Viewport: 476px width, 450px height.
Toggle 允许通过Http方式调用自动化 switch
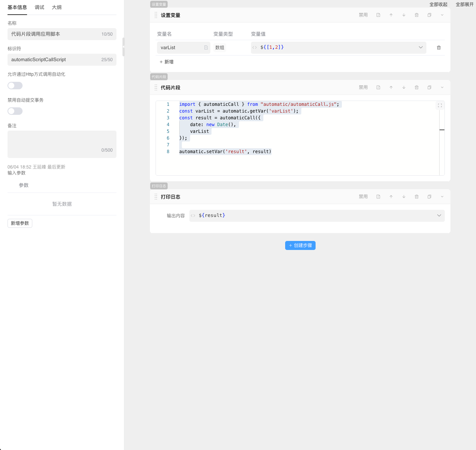coord(15,86)
